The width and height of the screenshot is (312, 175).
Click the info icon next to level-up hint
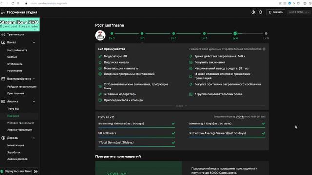pyautogui.click(x=264, y=49)
